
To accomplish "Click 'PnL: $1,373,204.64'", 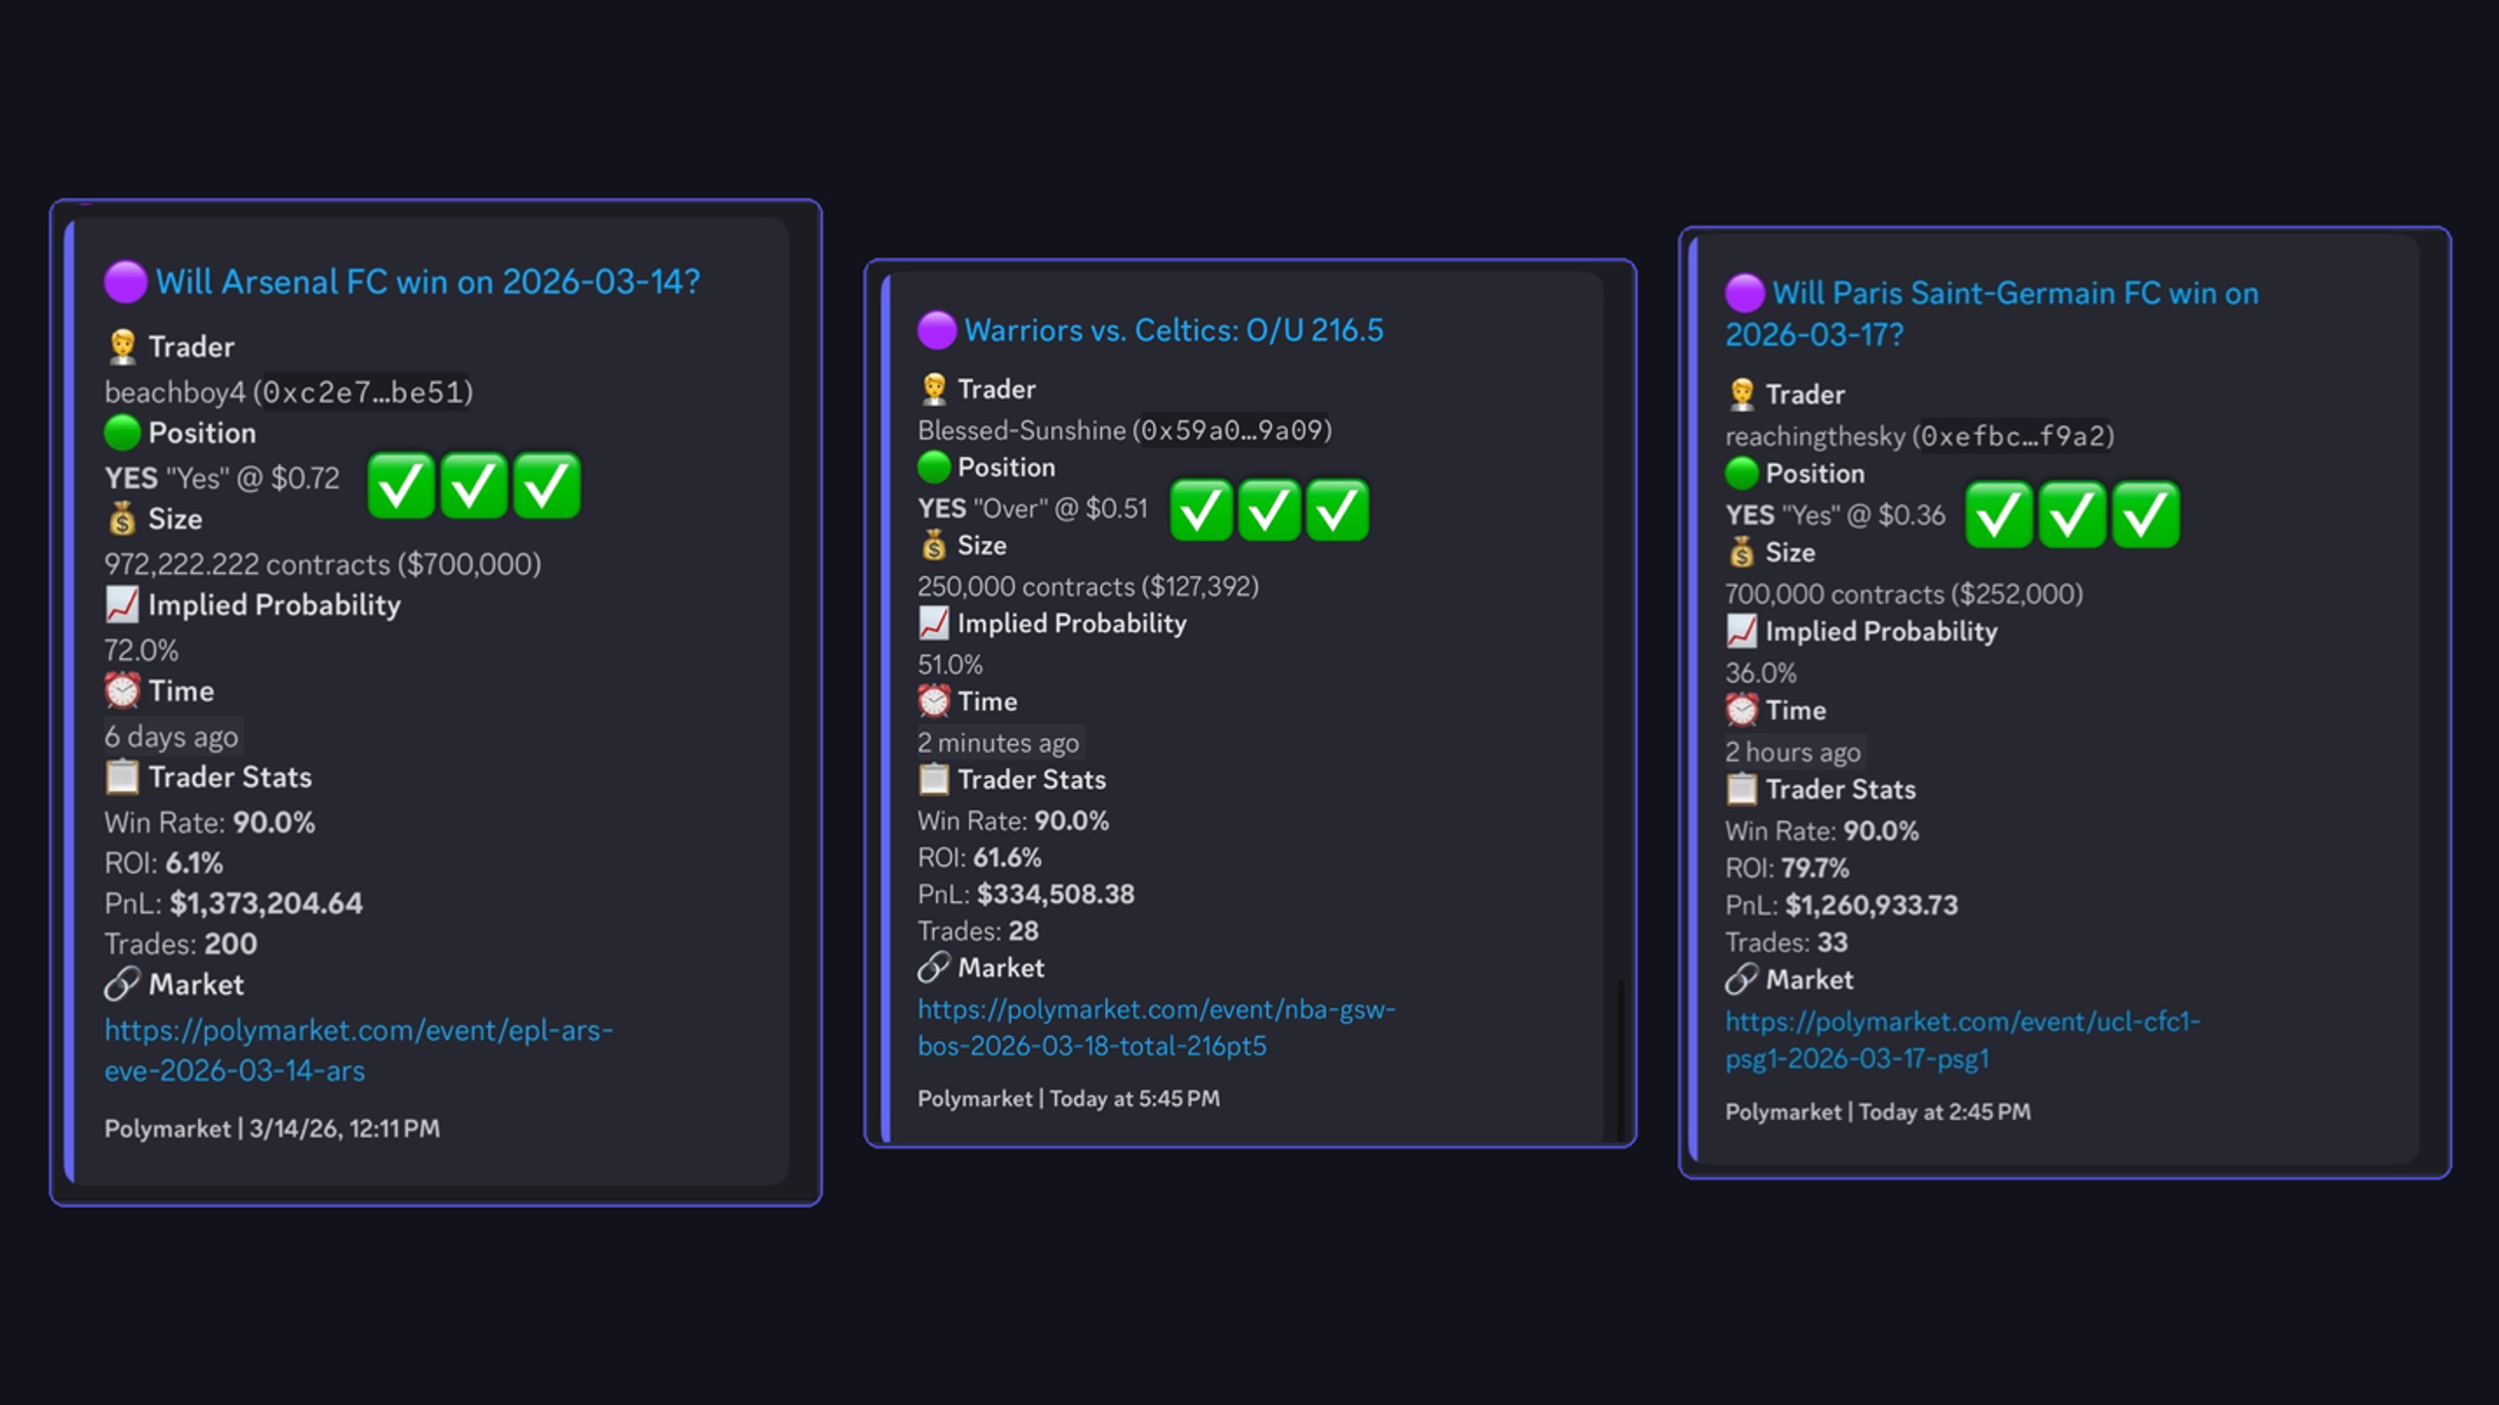I will tap(233, 903).
